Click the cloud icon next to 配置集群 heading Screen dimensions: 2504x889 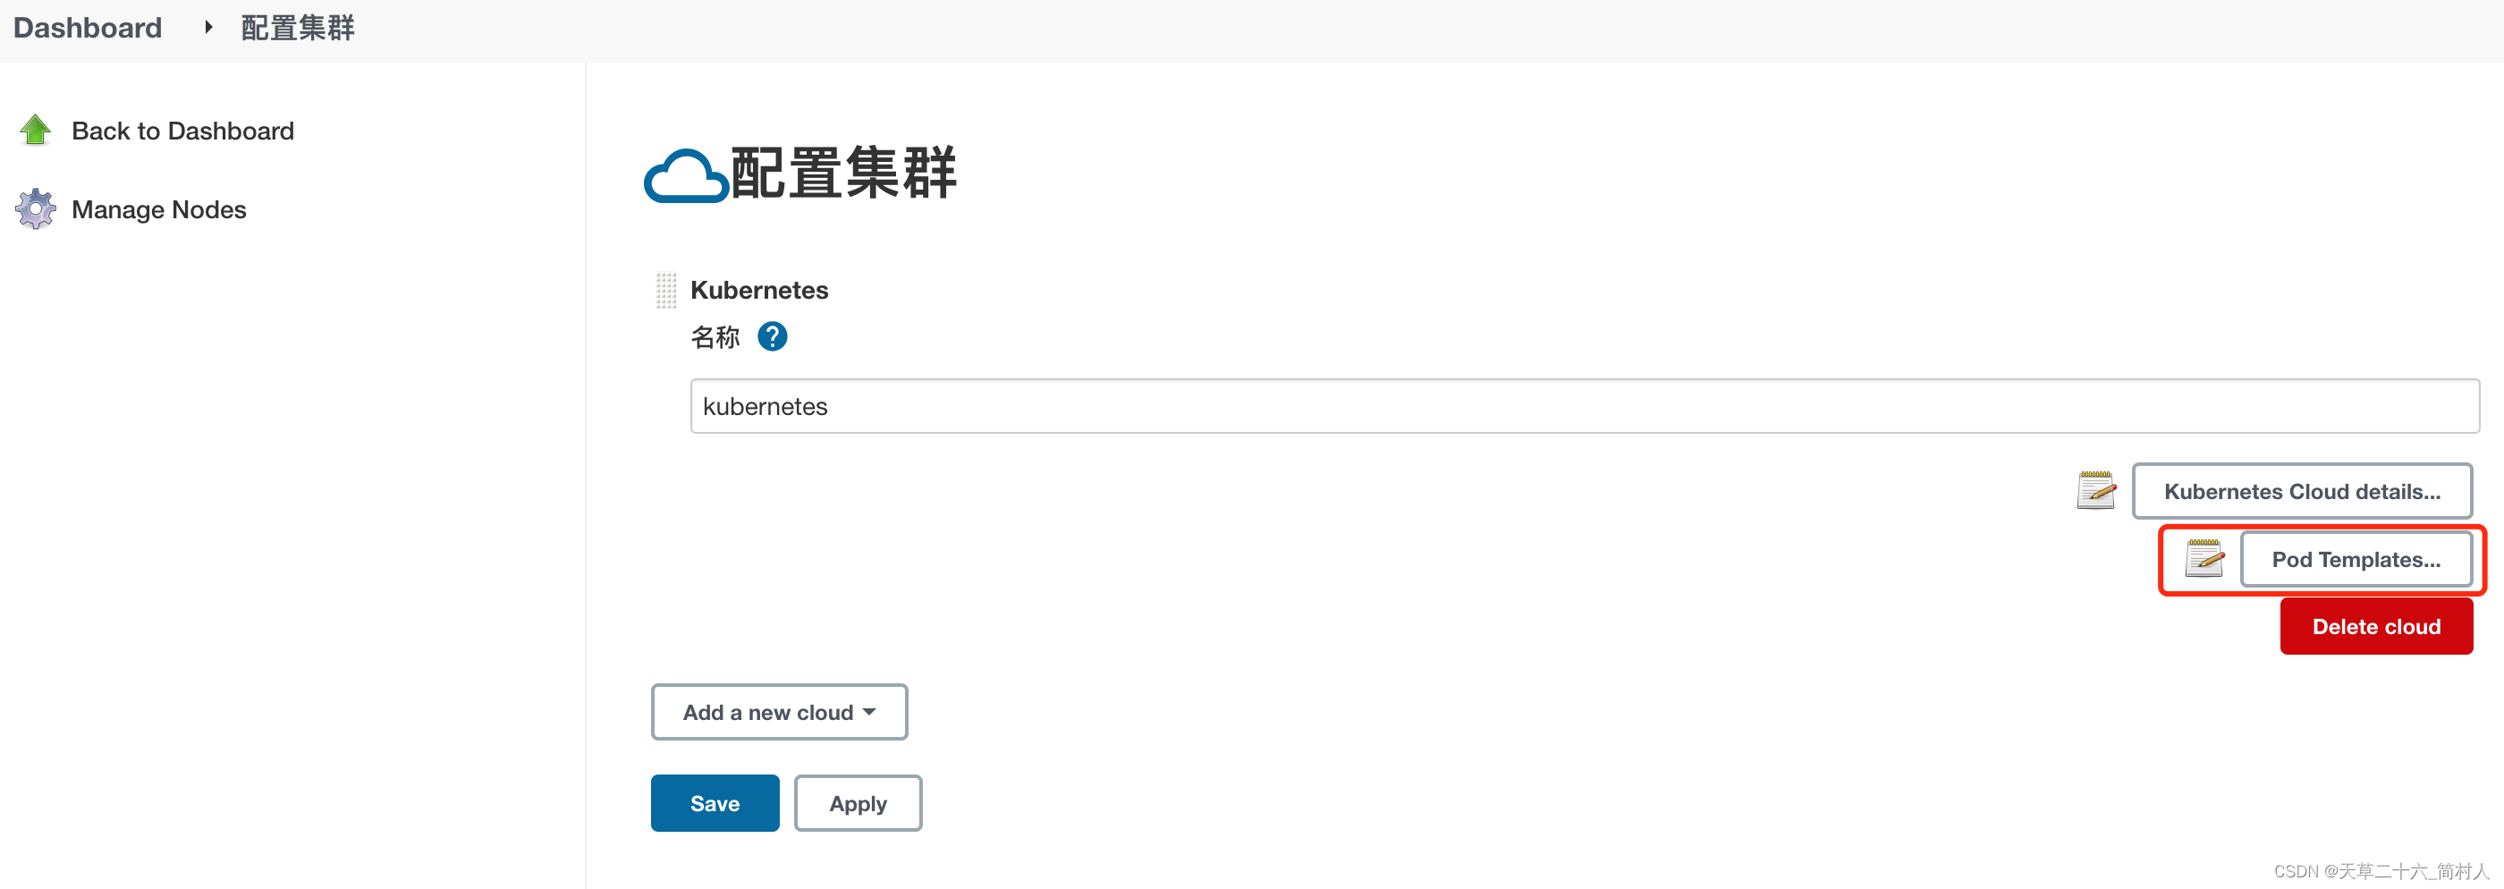point(686,176)
